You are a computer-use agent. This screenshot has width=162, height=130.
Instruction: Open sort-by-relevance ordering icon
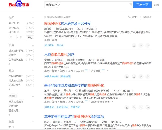click(x=140, y=17)
